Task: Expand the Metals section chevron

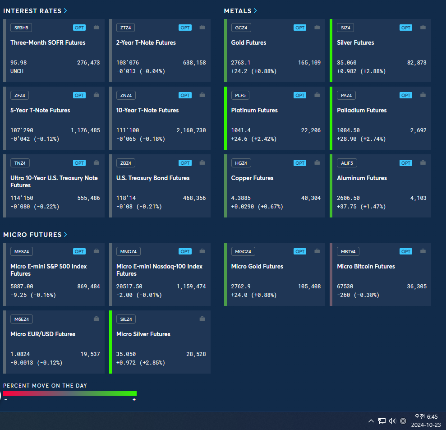Action: (255, 10)
